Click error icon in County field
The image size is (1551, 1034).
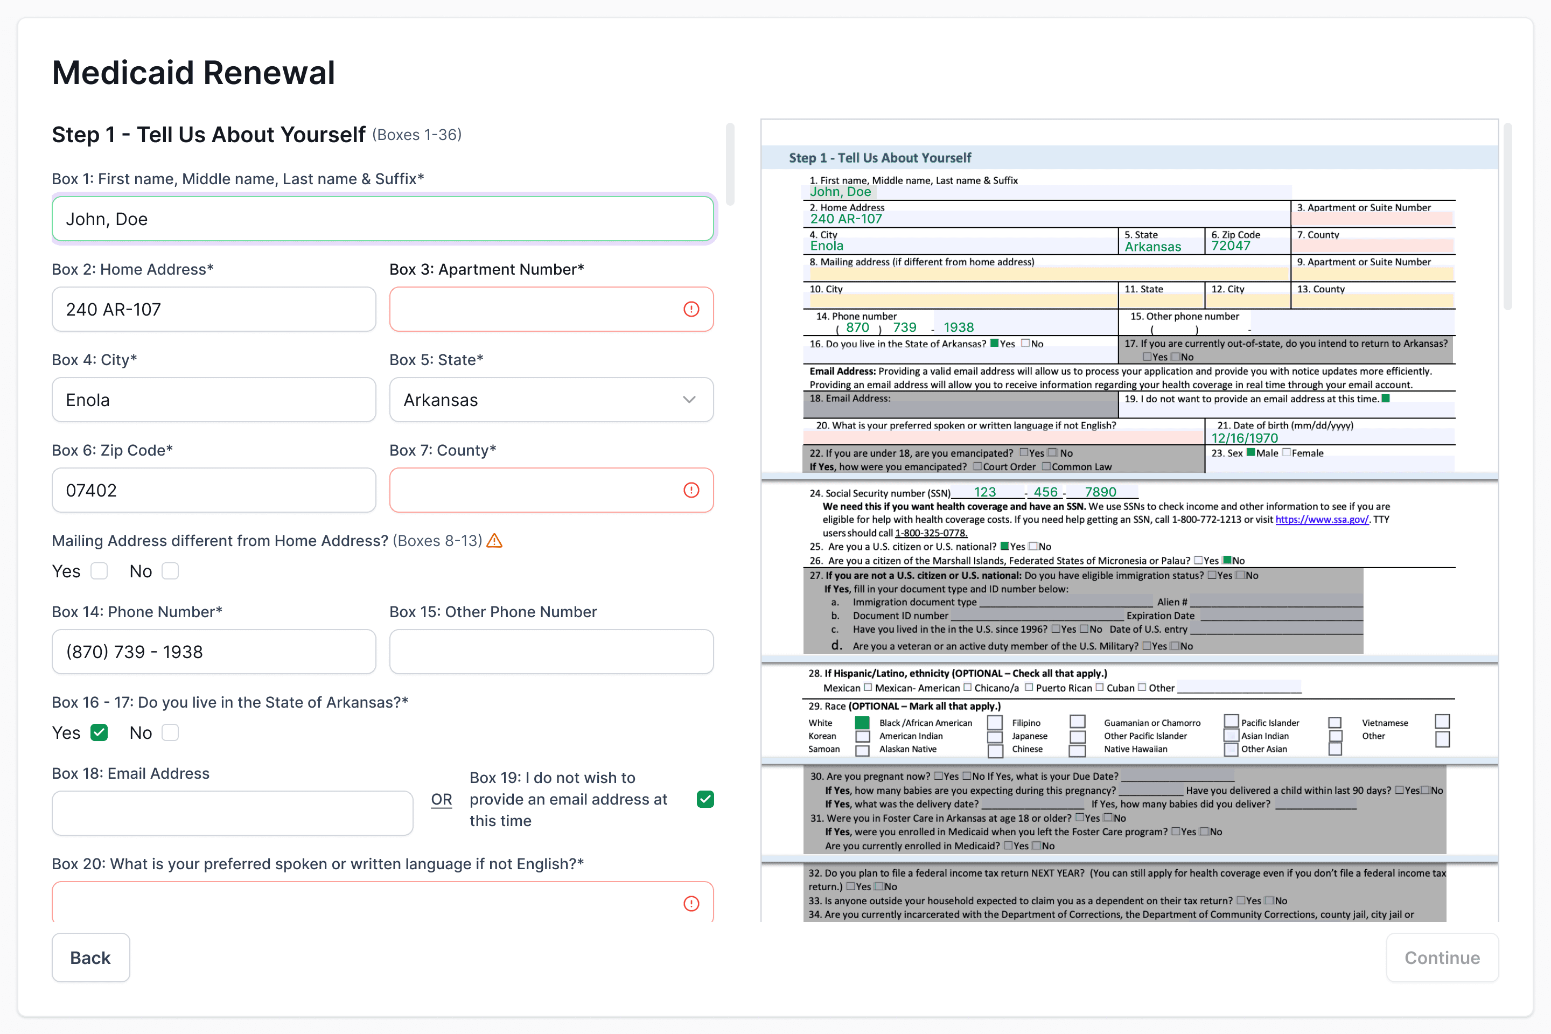coord(690,490)
